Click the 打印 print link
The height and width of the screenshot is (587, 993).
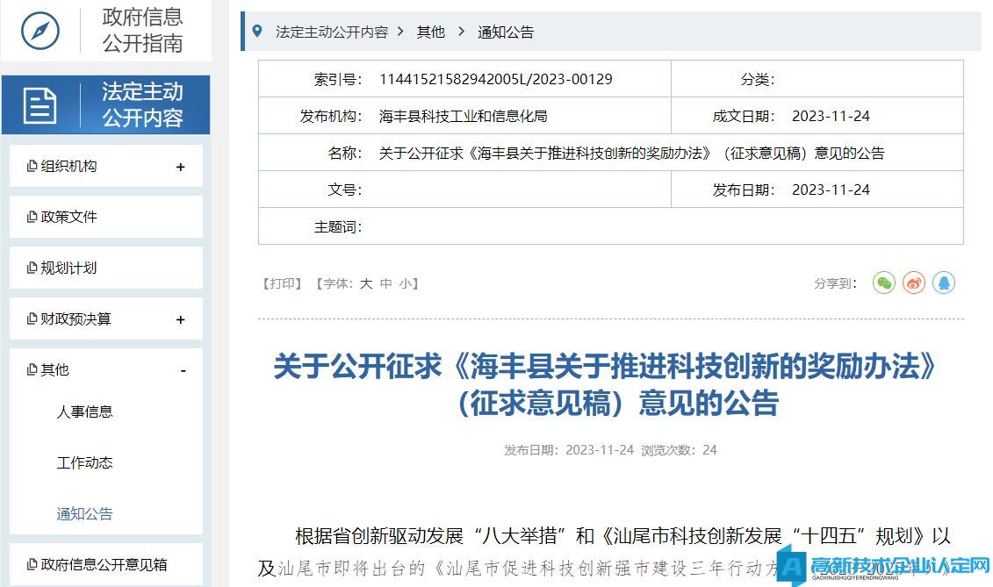[282, 283]
